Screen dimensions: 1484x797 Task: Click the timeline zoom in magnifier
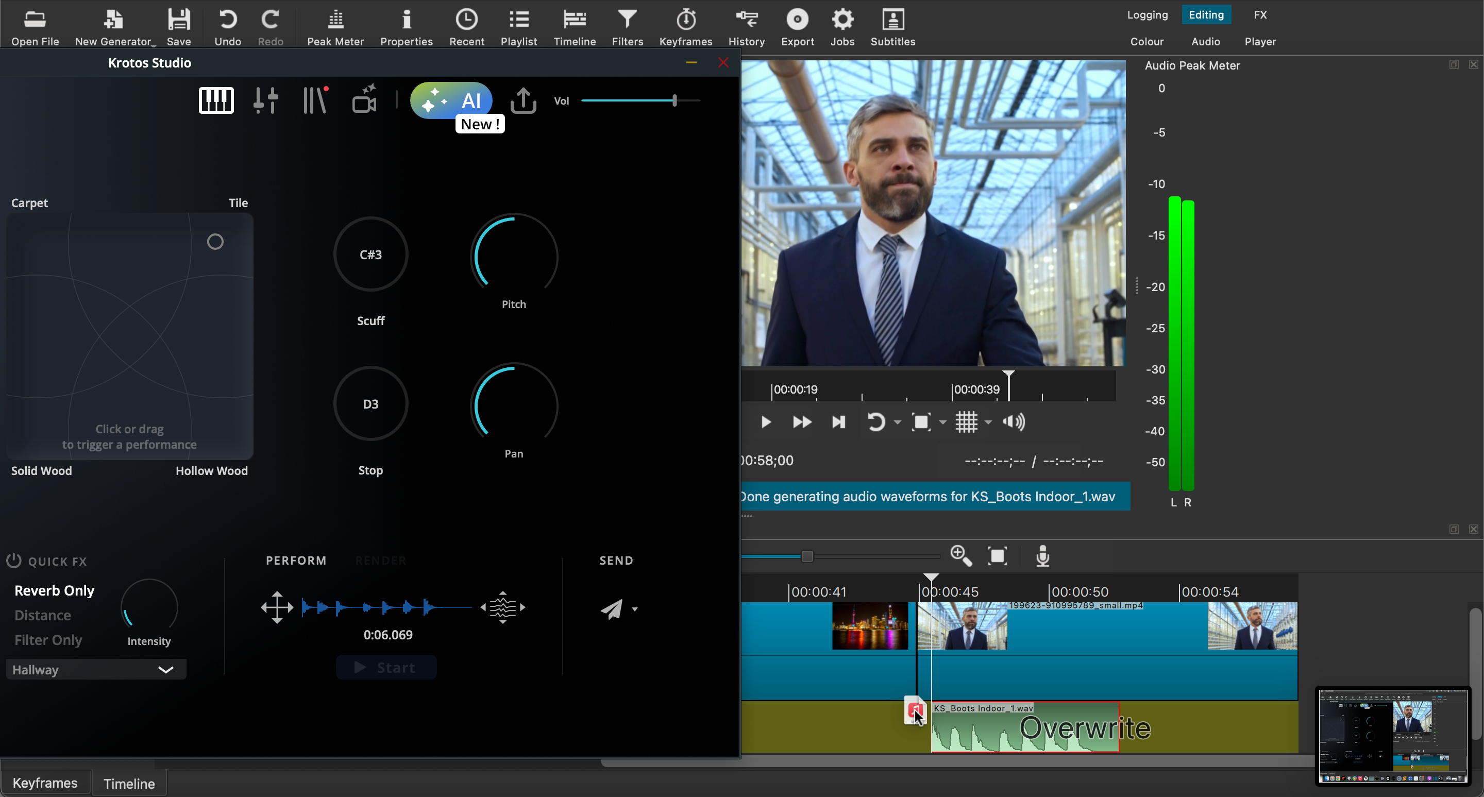(x=960, y=556)
